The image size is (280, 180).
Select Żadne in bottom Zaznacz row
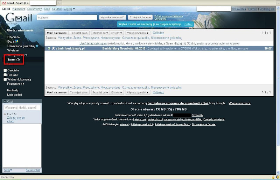pyautogui.click(x=77, y=88)
